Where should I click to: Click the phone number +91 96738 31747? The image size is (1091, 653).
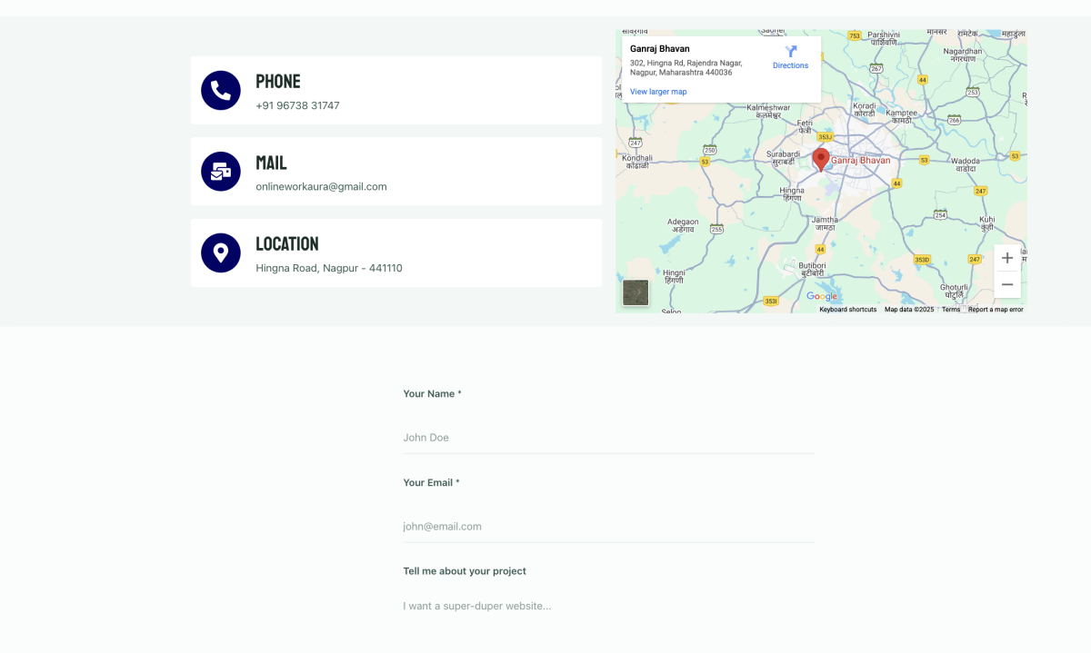tap(297, 105)
